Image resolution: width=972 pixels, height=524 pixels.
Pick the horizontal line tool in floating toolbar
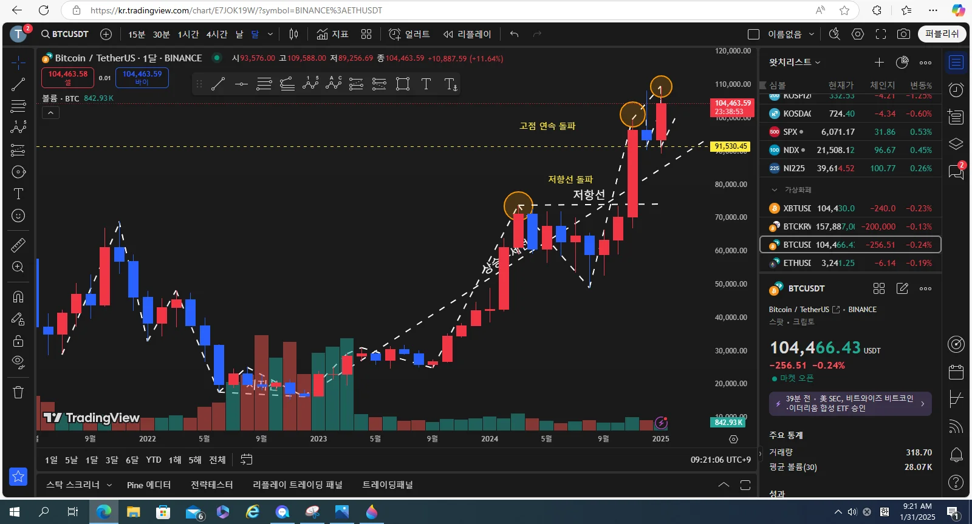tap(241, 84)
